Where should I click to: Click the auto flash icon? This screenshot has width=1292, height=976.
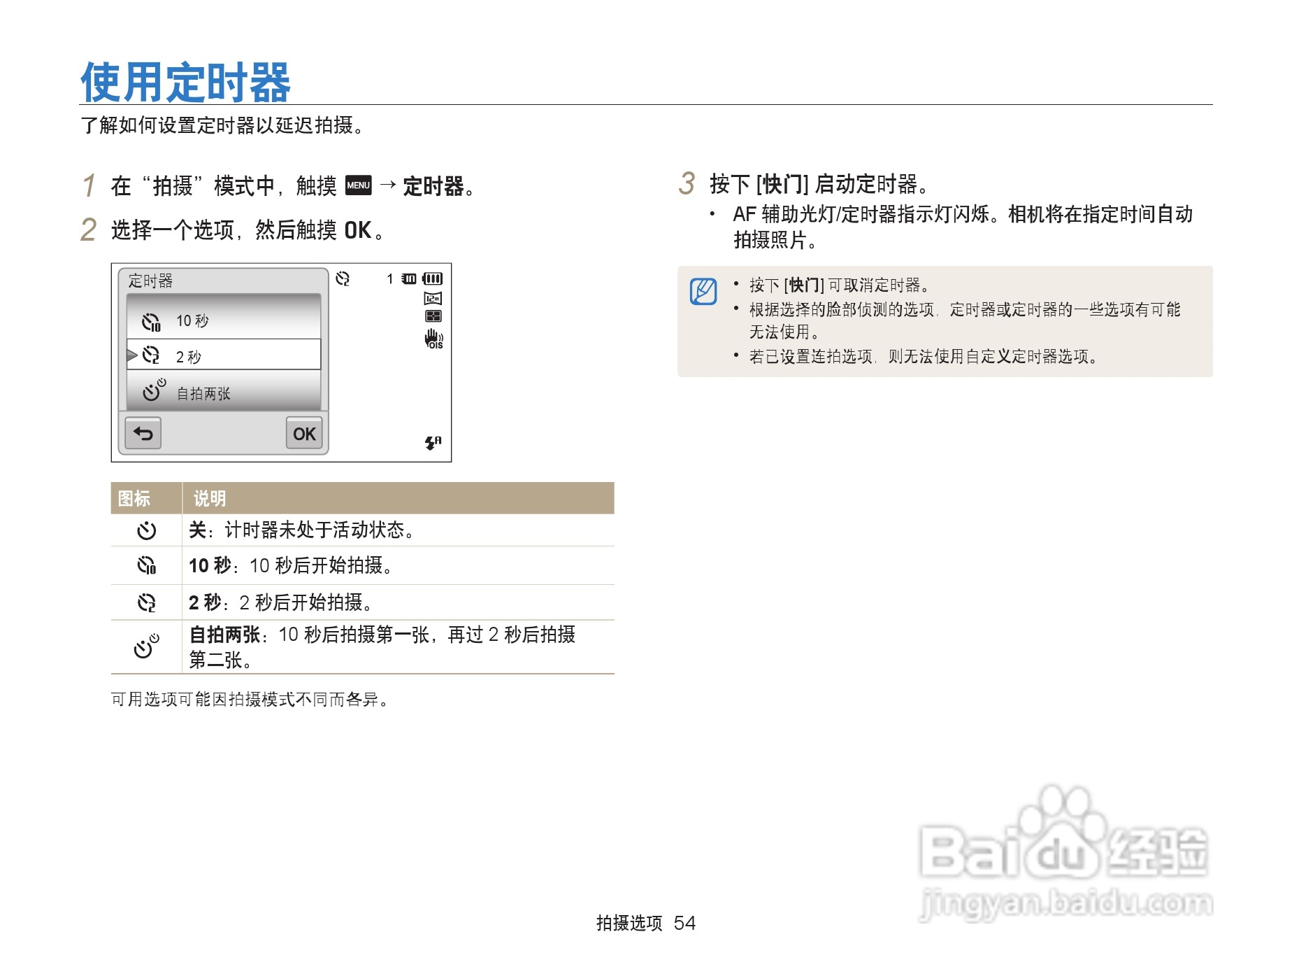433,442
